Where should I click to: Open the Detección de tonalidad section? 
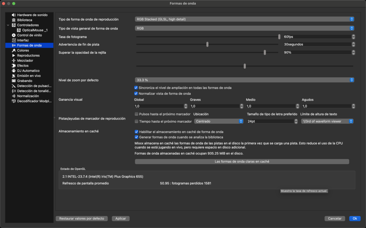click(x=29, y=91)
